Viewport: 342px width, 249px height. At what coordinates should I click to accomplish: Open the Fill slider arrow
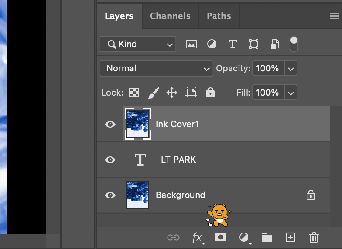click(x=290, y=93)
